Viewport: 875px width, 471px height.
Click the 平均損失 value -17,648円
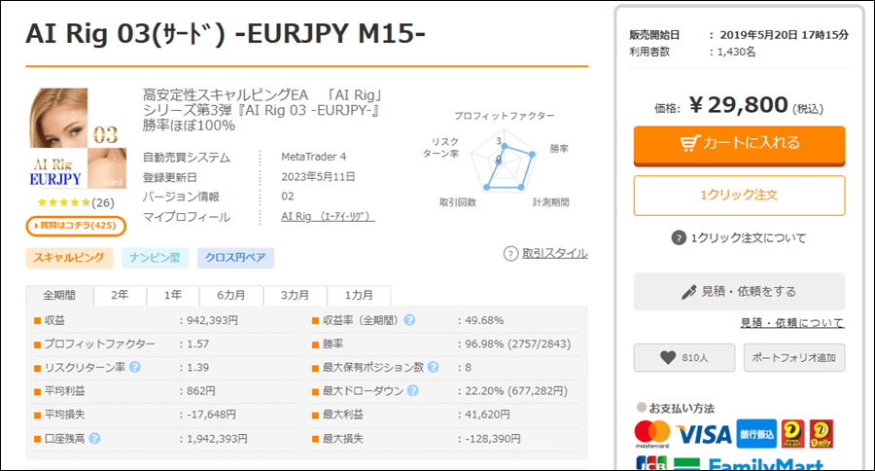pos(211,415)
